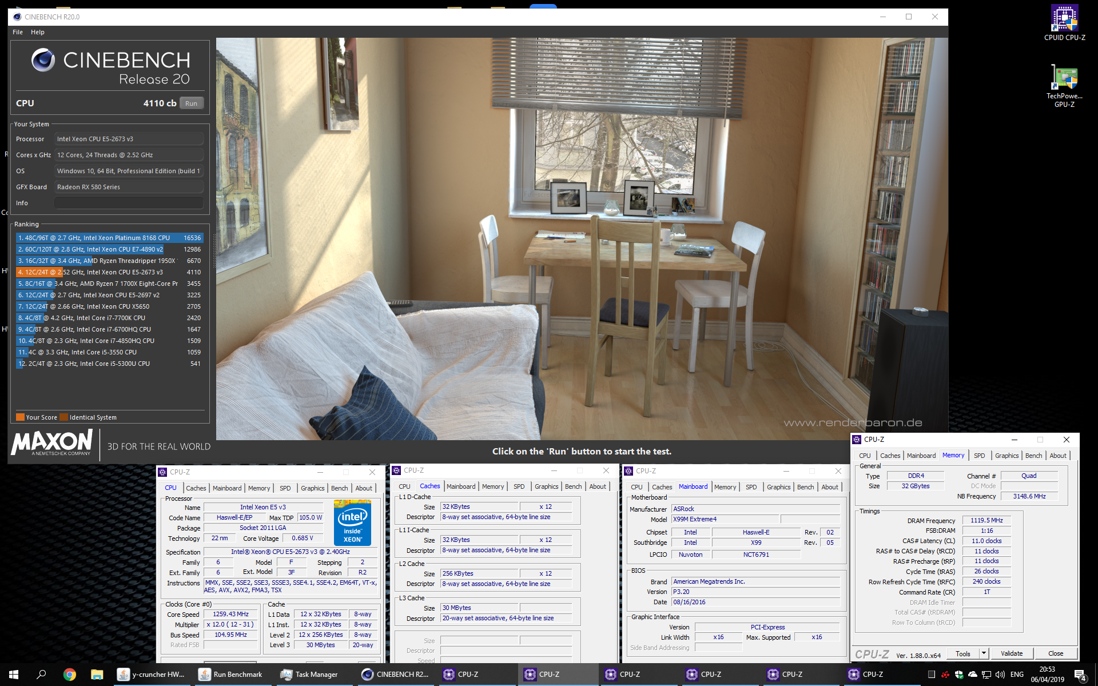Select highlighted ranking row Xeon E5-2673 v3

(x=109, y=272)
